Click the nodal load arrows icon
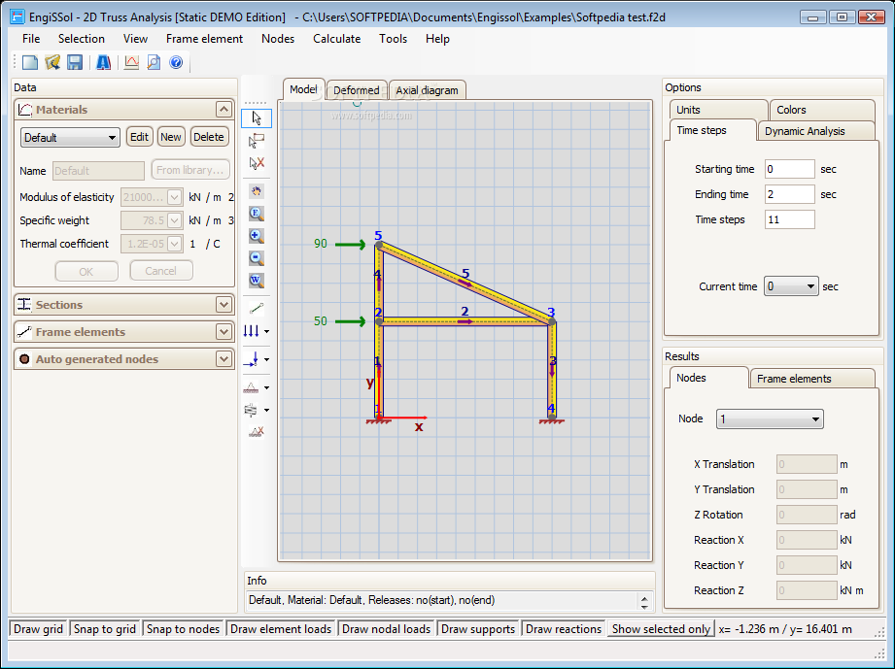895x669 pixels. tap(251, 359)
